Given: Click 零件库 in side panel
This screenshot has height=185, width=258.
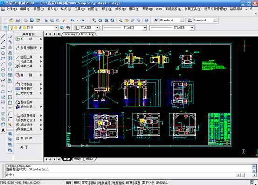Looking at the screenshot, I should (x=26, y=139).
